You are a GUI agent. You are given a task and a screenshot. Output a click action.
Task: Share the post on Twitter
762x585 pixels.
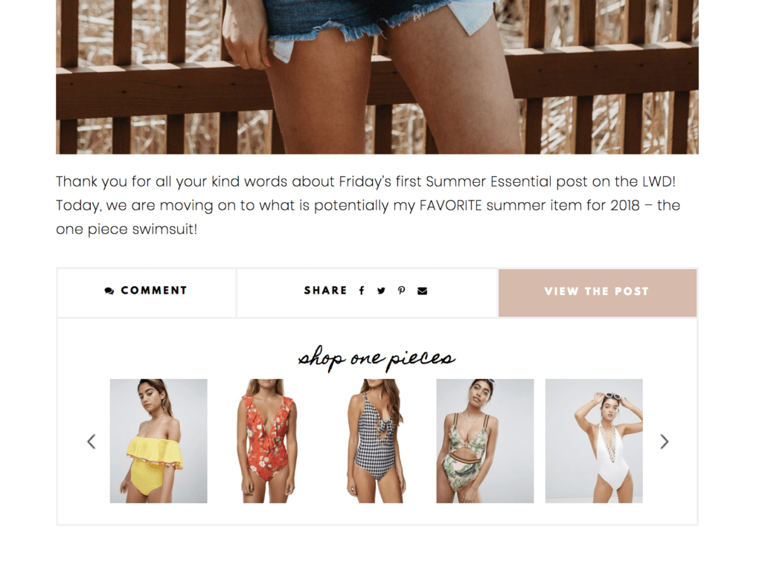(382, 291)
